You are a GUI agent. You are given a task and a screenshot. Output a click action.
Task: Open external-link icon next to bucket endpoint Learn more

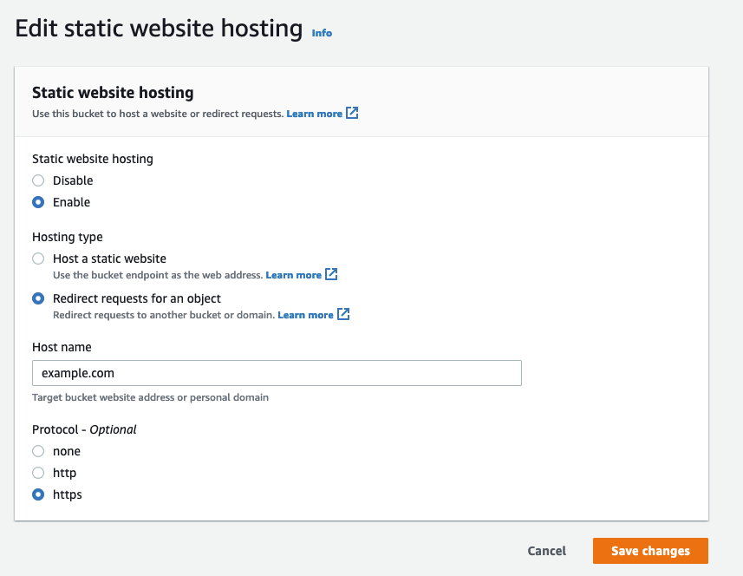point(330,274)
